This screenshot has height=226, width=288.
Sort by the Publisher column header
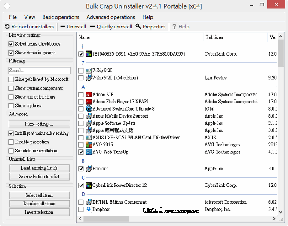tap(236, 37)
